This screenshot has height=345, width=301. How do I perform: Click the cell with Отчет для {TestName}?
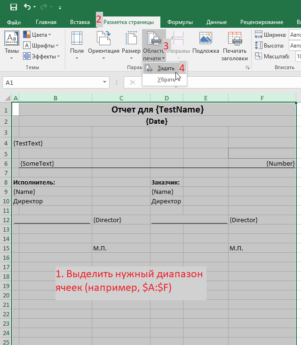tap(158, 110)
